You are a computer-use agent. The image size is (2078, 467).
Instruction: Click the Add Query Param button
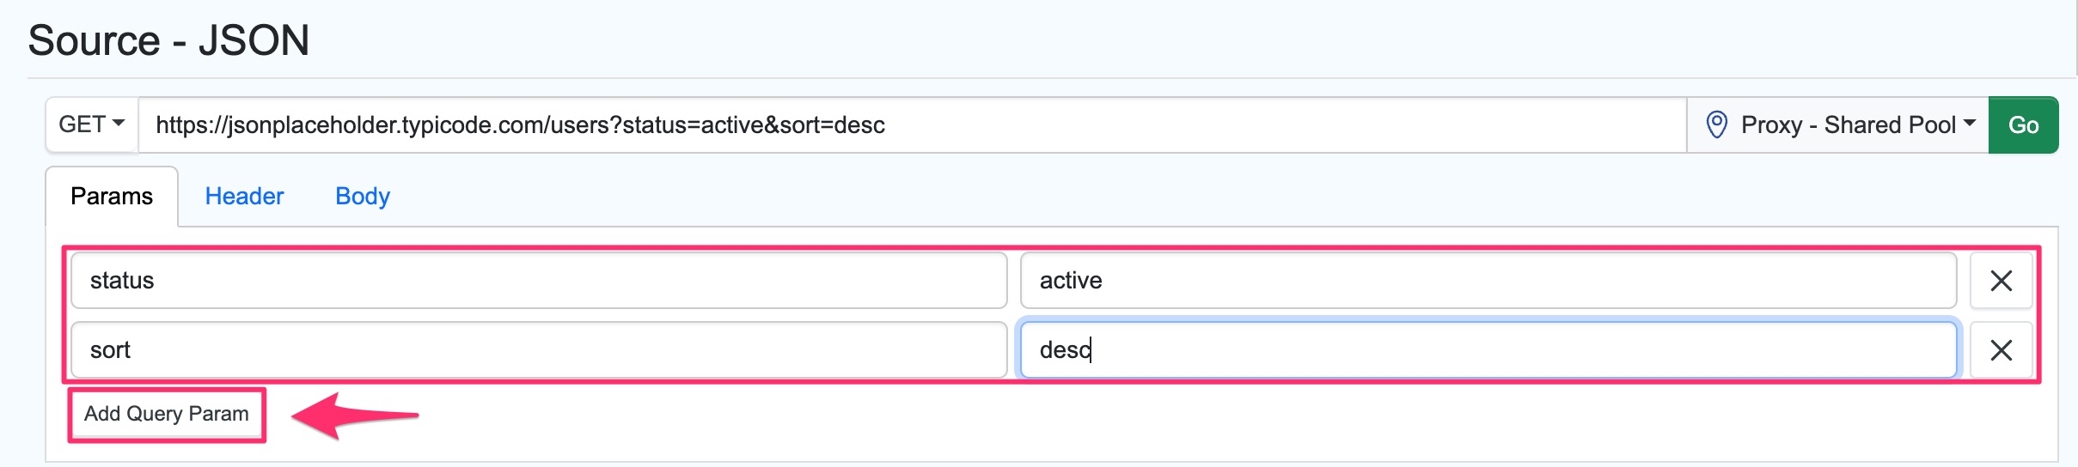pos(167,415)
